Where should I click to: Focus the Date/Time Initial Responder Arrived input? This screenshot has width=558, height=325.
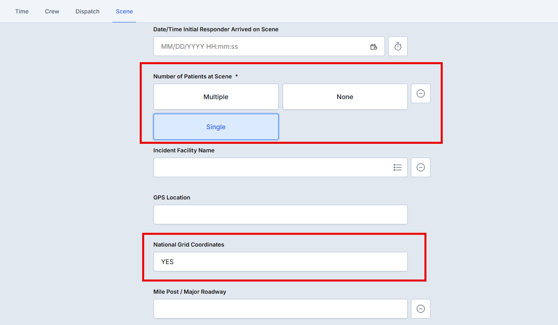(x=261, y=47)
